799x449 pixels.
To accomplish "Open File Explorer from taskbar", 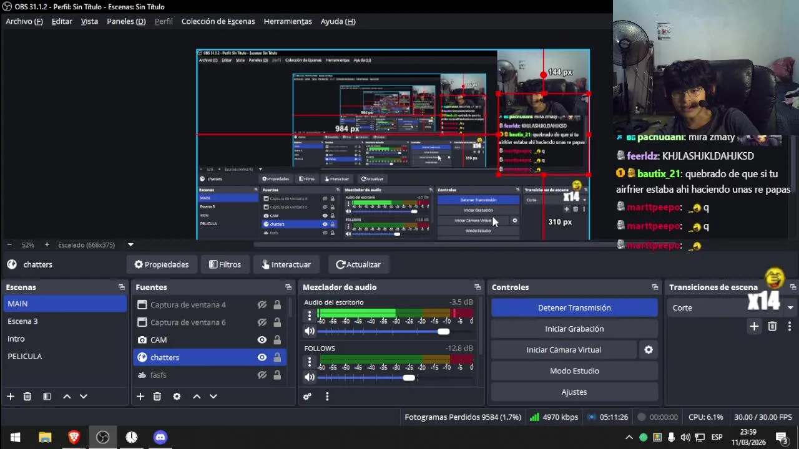I will pyautogui.click(x=45, y=437).
